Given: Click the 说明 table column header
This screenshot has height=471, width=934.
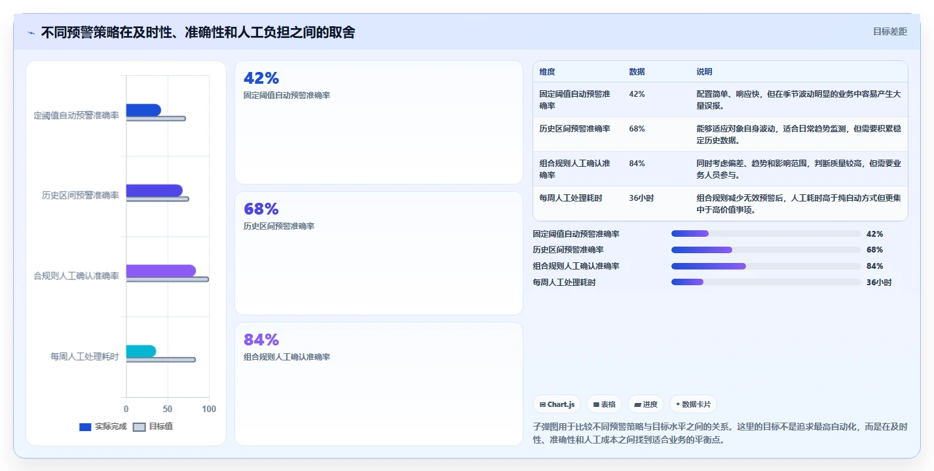Looking at the screenshot, I should tap(704, 72).
